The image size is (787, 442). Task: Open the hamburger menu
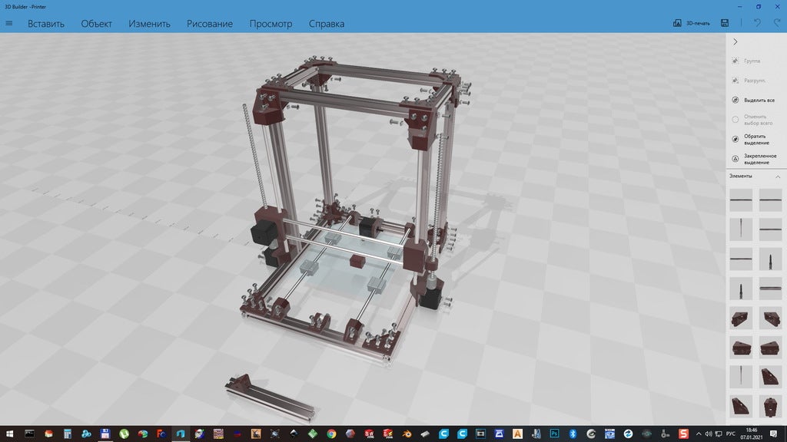click(x=9, y=24)
